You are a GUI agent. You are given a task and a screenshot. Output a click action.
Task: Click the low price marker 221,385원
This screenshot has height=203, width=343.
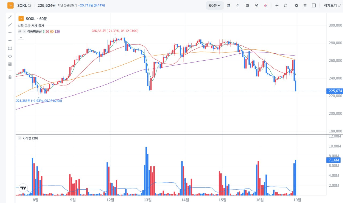[39, 101]
